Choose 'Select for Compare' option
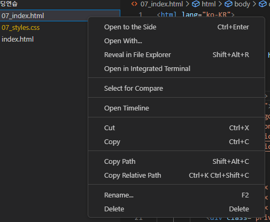 click(176, 89)
